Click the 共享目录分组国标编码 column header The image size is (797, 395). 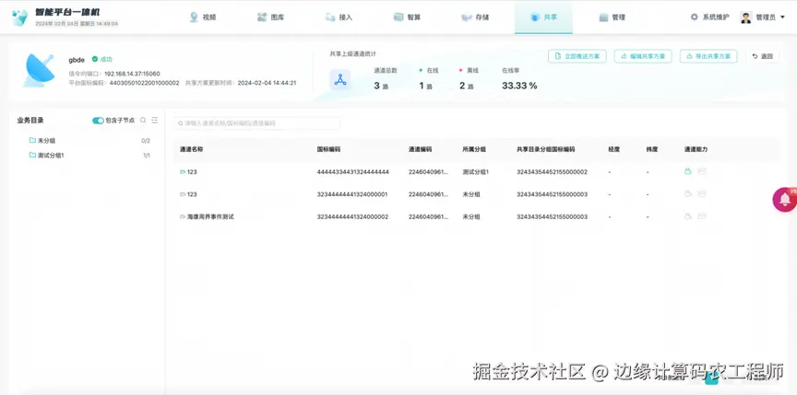coord(546,149)
